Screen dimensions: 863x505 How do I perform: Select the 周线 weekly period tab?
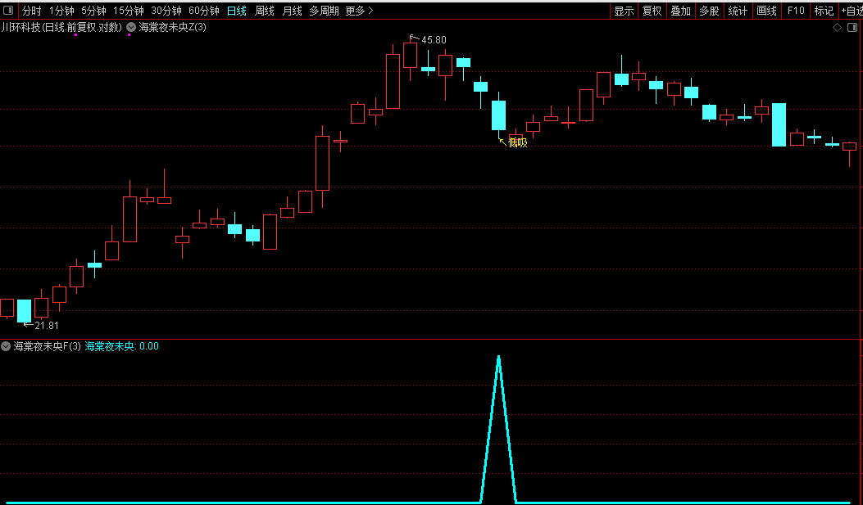click(264, 11)
